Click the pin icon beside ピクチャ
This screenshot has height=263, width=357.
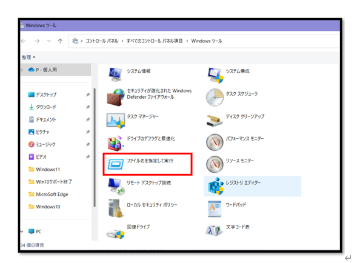pos(88,132)
